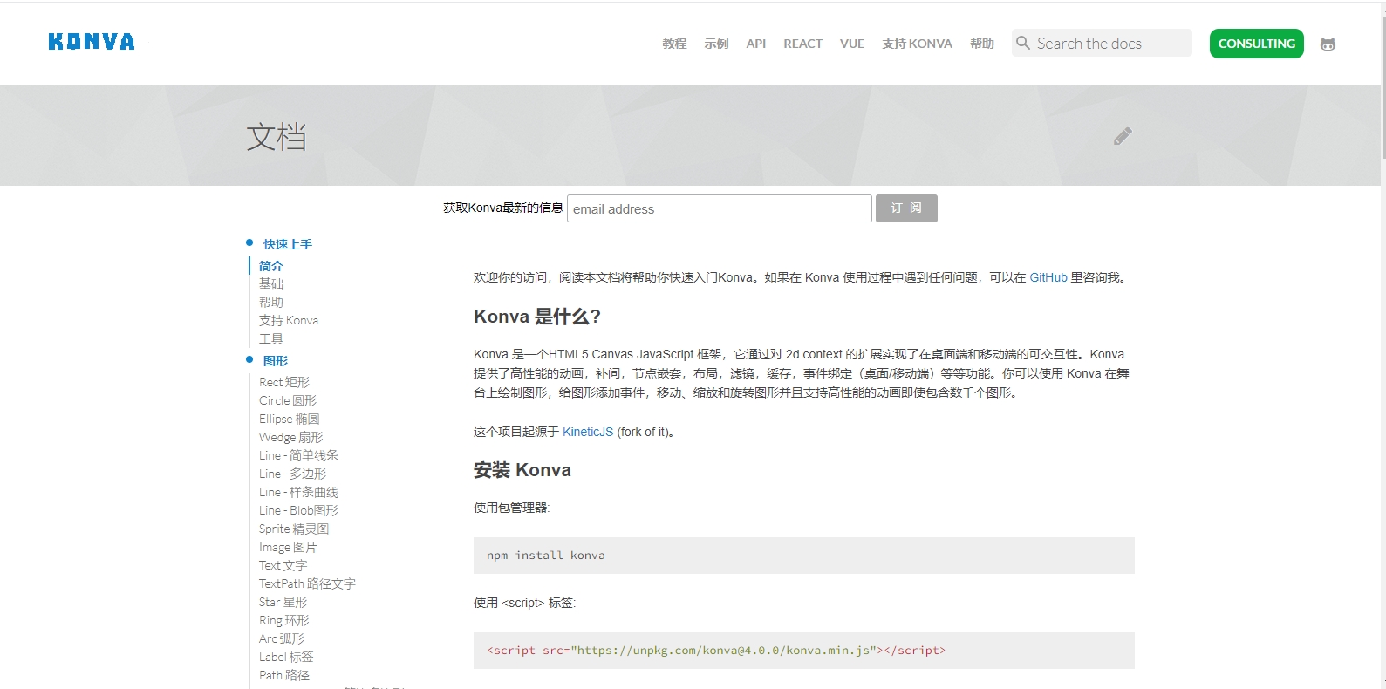Select 简介 in the sidebar

click(x=271, y=266)
